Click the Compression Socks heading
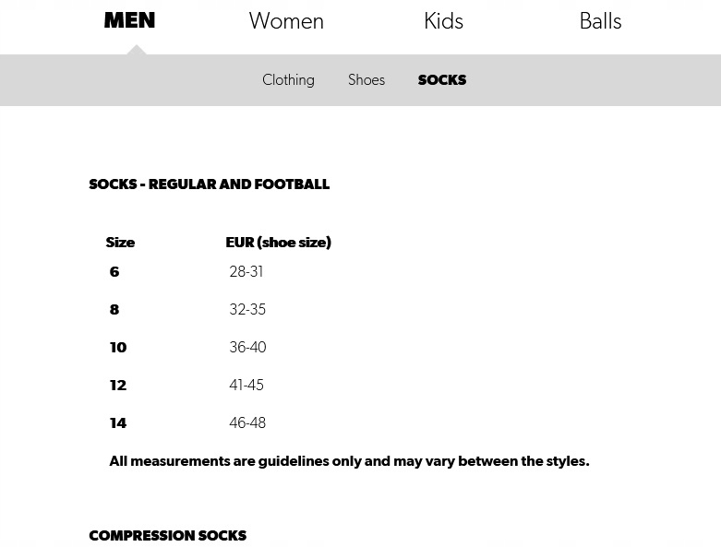This screenshot has width=721, height=547. coord(167,536)
